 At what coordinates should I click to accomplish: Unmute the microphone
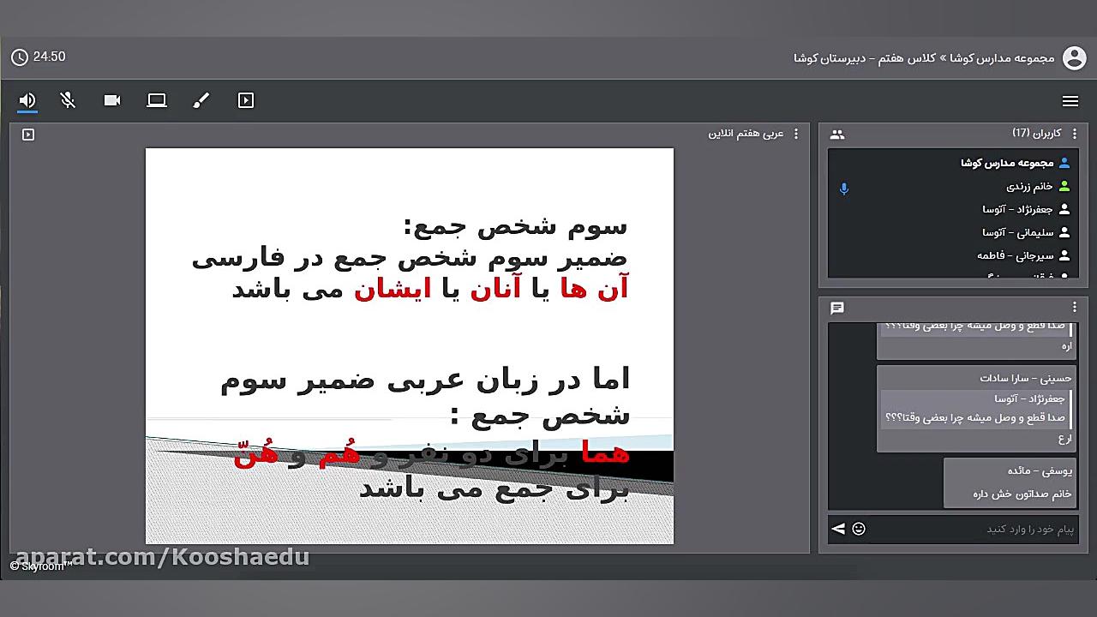(68, 100)
